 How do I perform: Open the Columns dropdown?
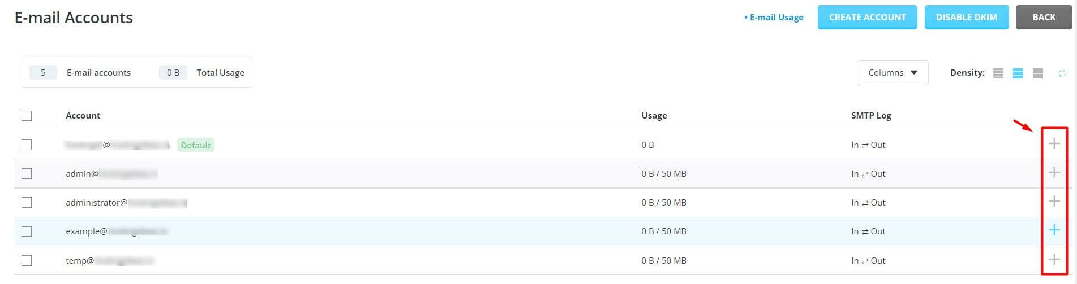(893, 73)
